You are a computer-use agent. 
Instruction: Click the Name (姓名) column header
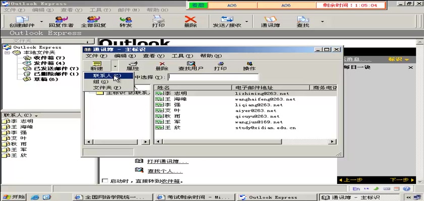(x=193, y=88)
